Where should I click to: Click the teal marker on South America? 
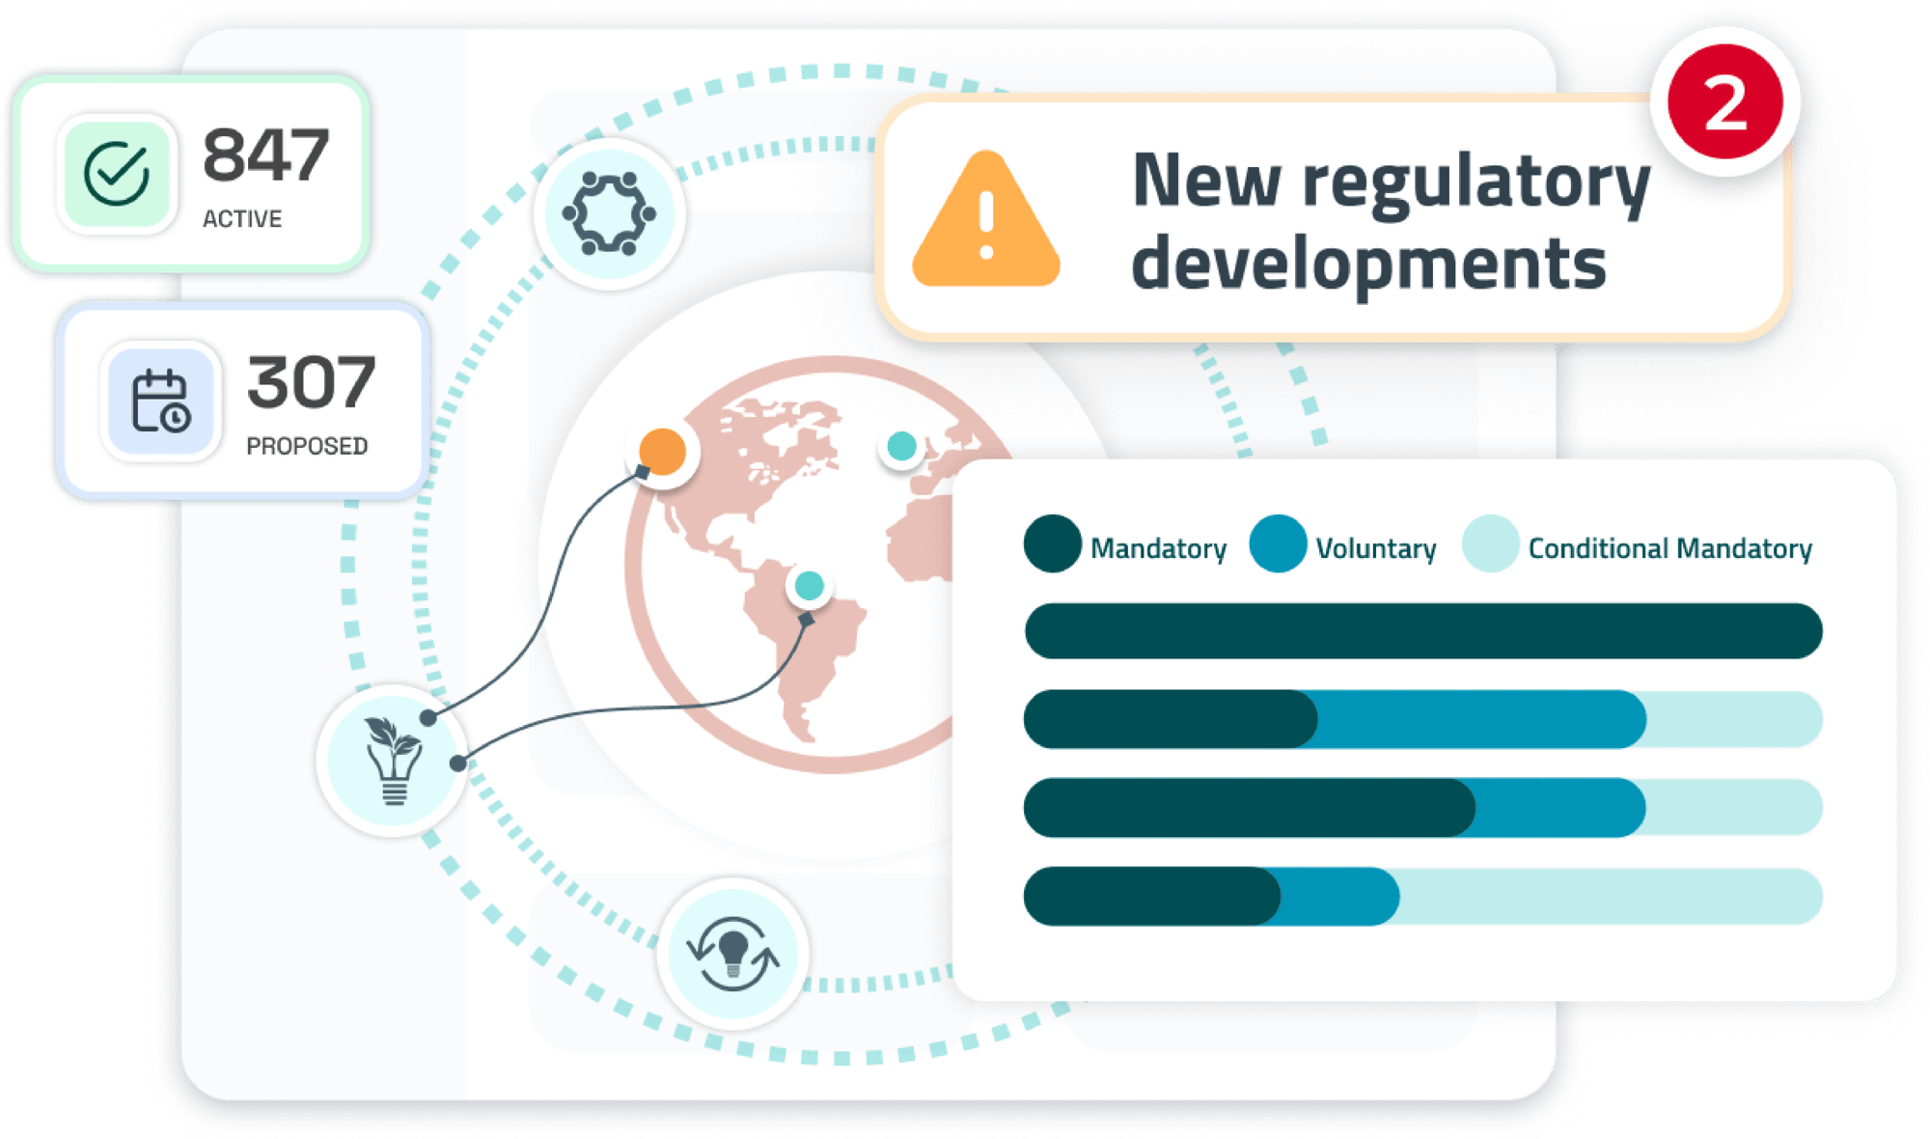point(809,585)
